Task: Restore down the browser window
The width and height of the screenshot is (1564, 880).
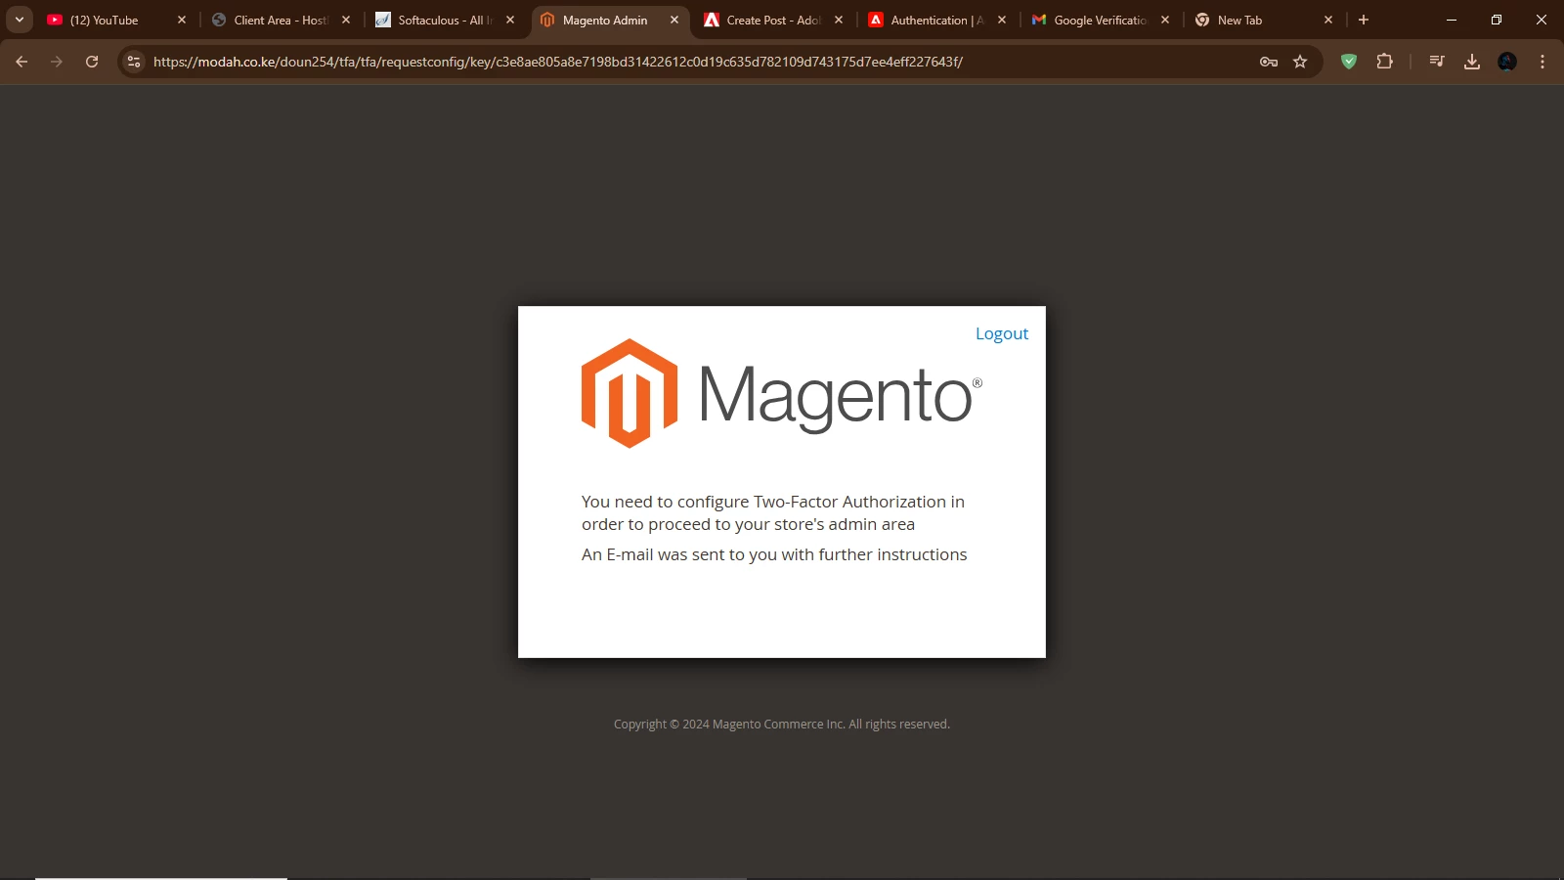Action: coord(1497,20)
